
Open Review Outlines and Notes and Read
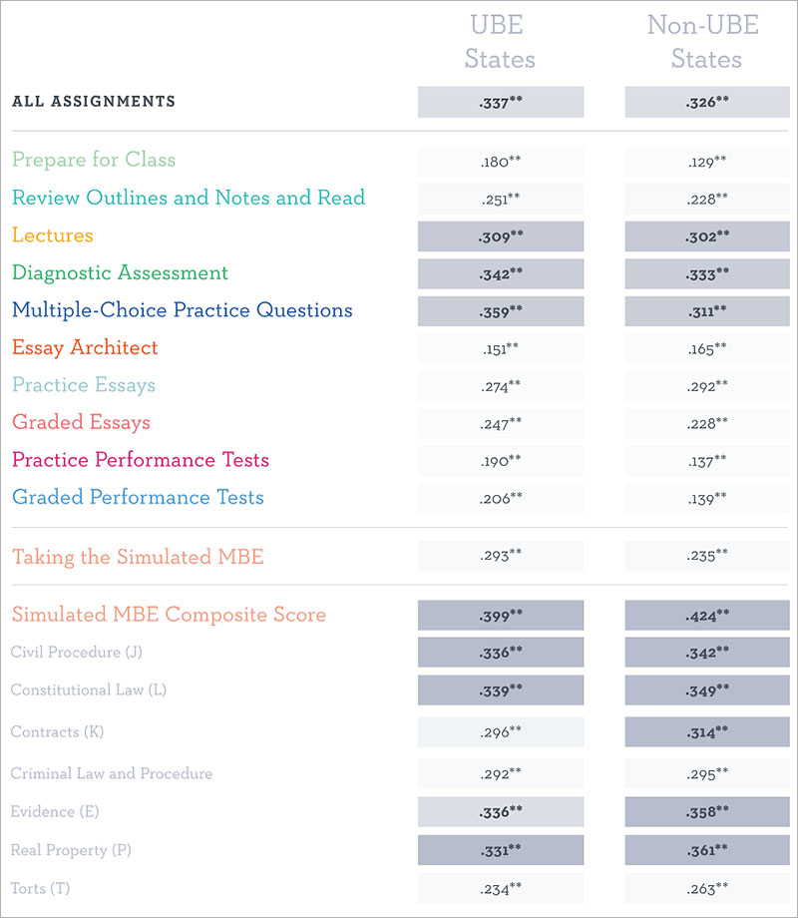click(x=189, y=198)
